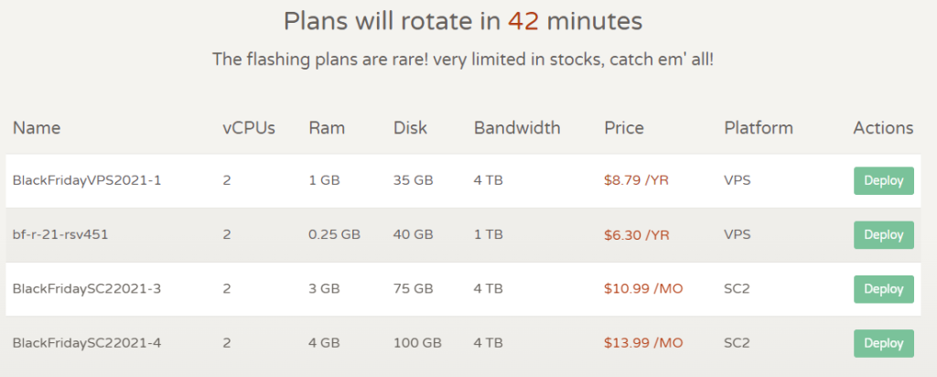The height and width of the screenshot is (377, 937).
Task: Deploy the BlackFridayVPS2021-1 plan
Action: pos(883,180)
